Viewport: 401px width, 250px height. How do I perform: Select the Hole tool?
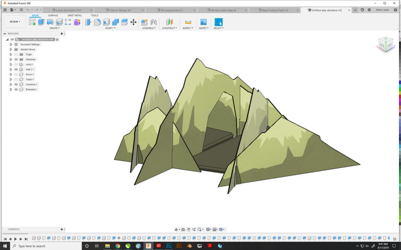[x=59, y=22]
